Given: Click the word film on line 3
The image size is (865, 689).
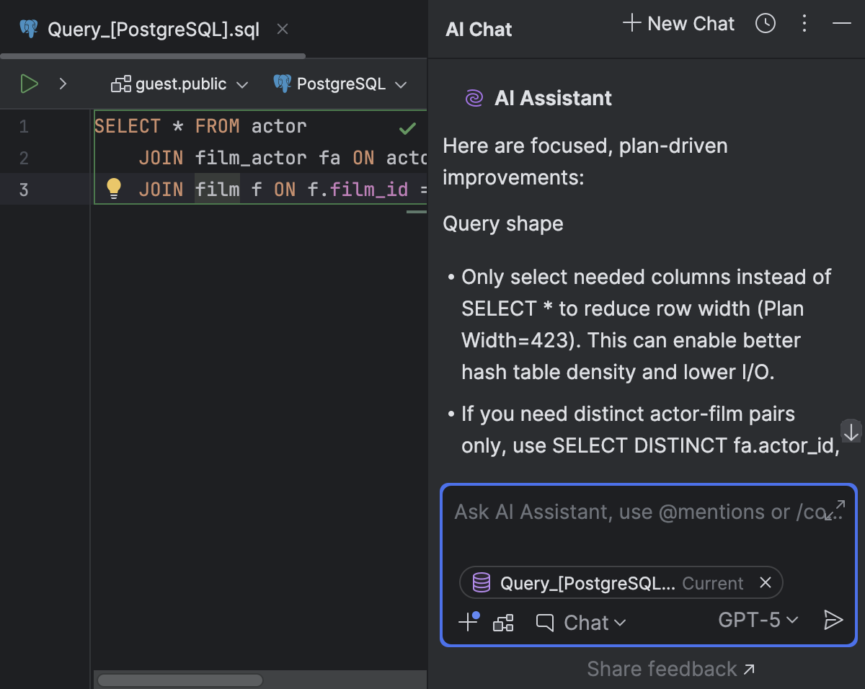Looking at the screenshot, I should click(217, 189).
